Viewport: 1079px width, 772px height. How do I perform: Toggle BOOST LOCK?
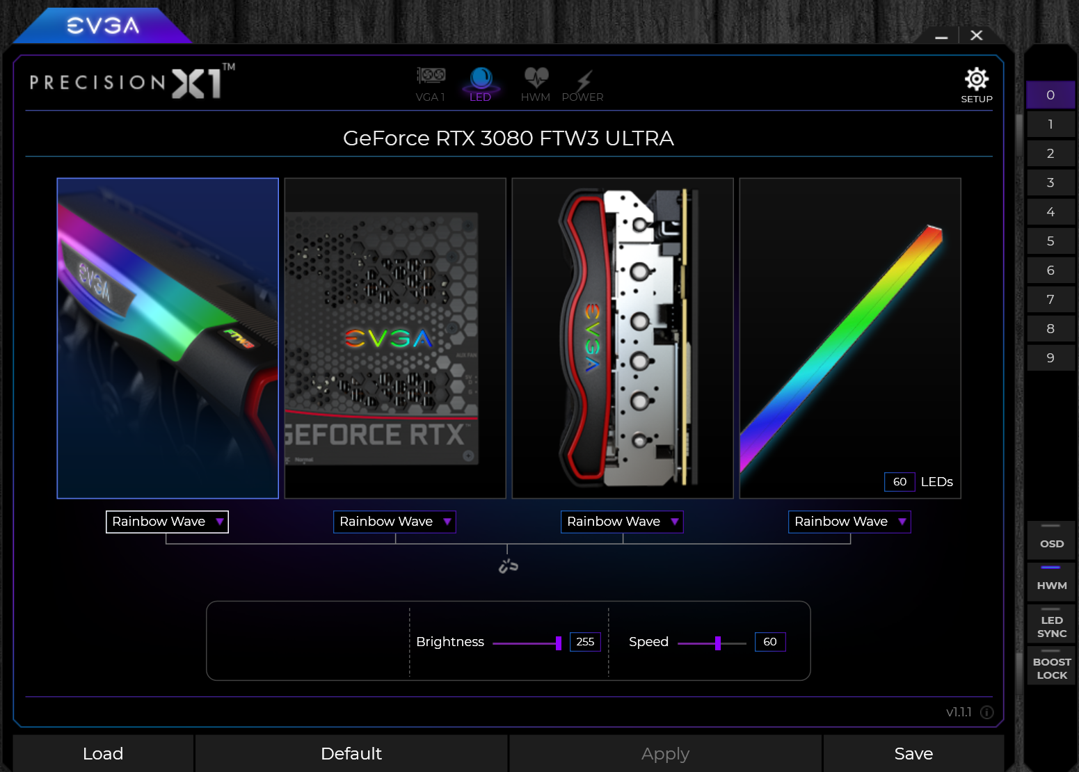pyautogui.click(x=1051, y=666)
